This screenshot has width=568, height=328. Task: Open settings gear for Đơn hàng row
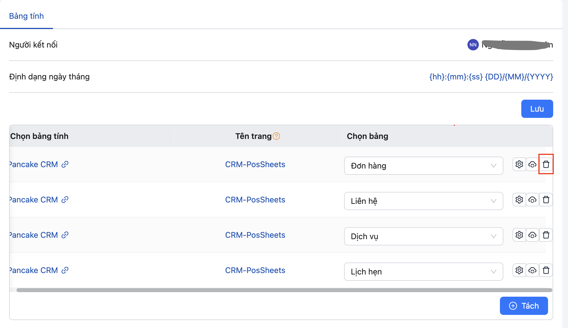(x=519, y=164)
